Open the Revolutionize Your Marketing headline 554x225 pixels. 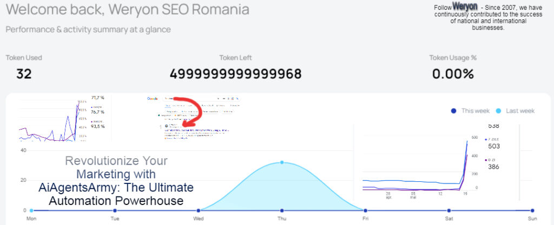click(x=116, y=181)
